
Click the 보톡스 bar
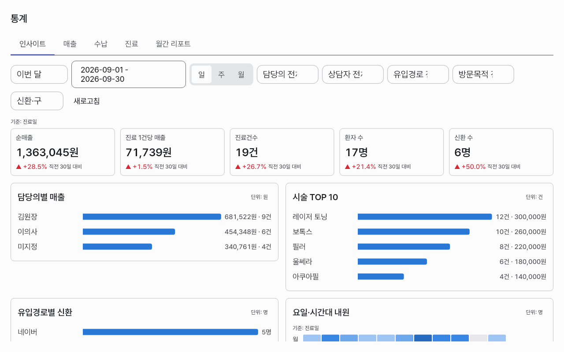click(414, 231)
